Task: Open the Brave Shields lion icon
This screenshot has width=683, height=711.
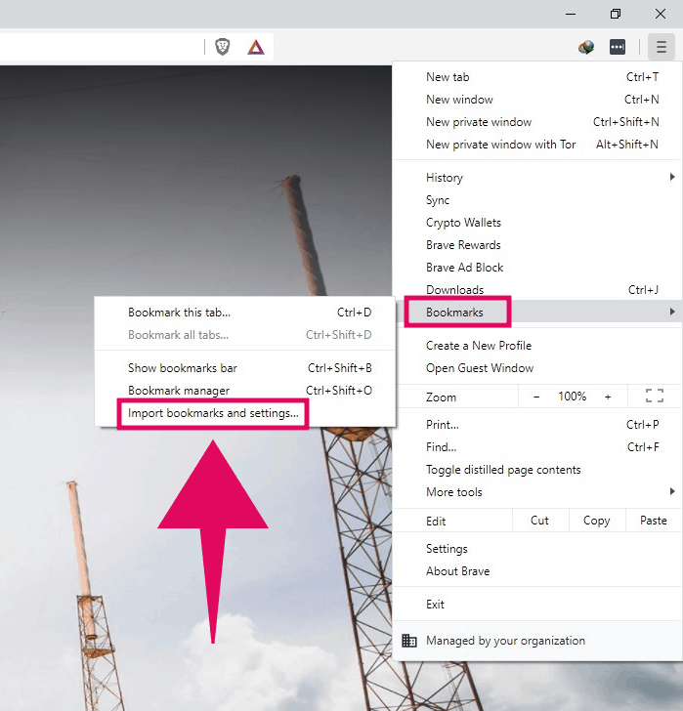Action: (222, 47)
